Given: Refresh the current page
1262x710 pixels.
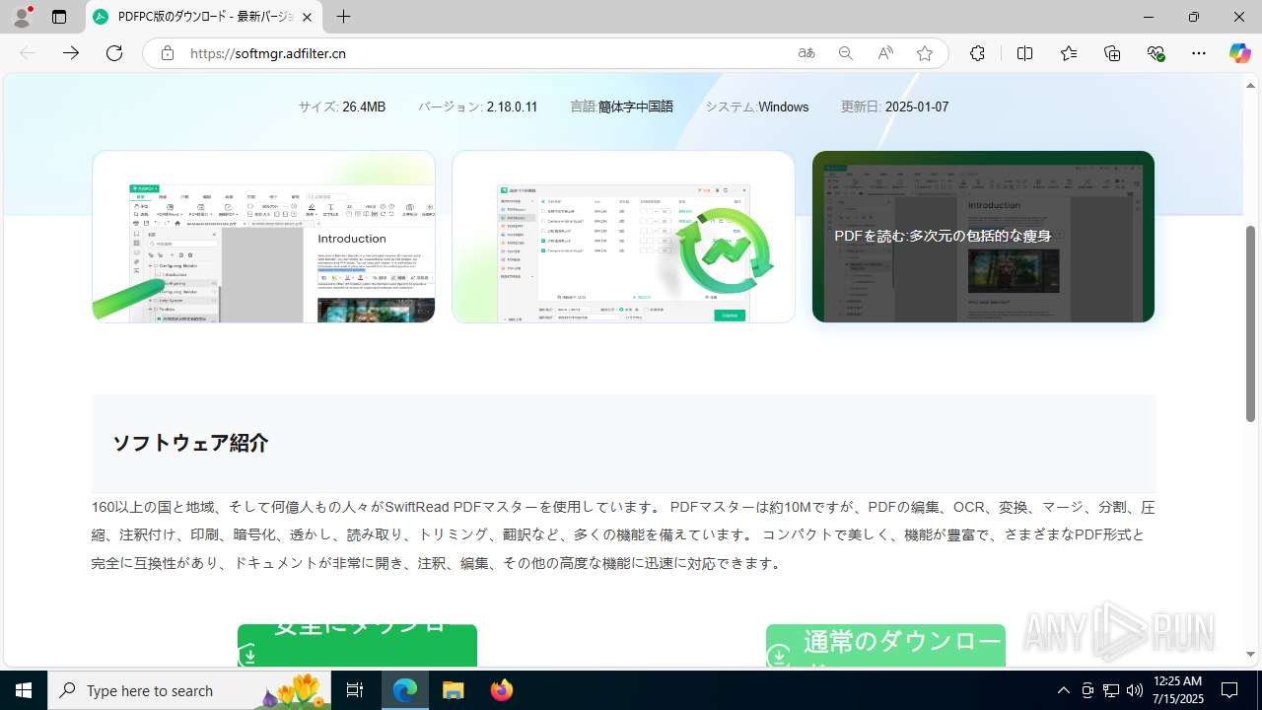Looking at the screenshot, I should pyautogui.click(x=114, y=53).
